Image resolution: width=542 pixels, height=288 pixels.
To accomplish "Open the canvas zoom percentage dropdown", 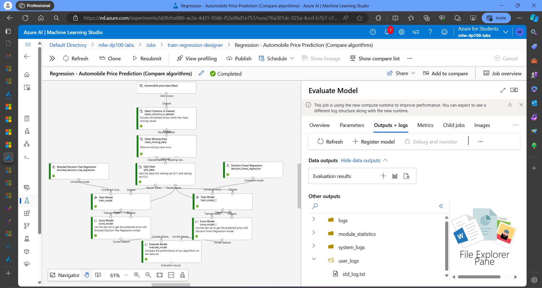I will click(x=119, y=275).
